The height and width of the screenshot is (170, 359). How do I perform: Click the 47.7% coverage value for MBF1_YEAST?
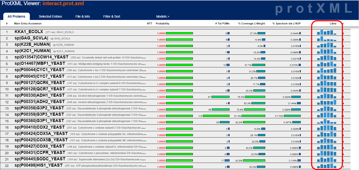pyautogui.click(x=248, y=65)
